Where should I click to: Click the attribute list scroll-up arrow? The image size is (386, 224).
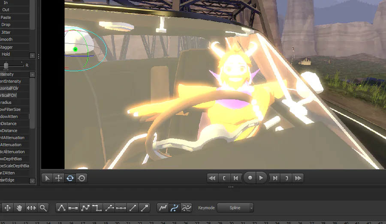(32, 75)
